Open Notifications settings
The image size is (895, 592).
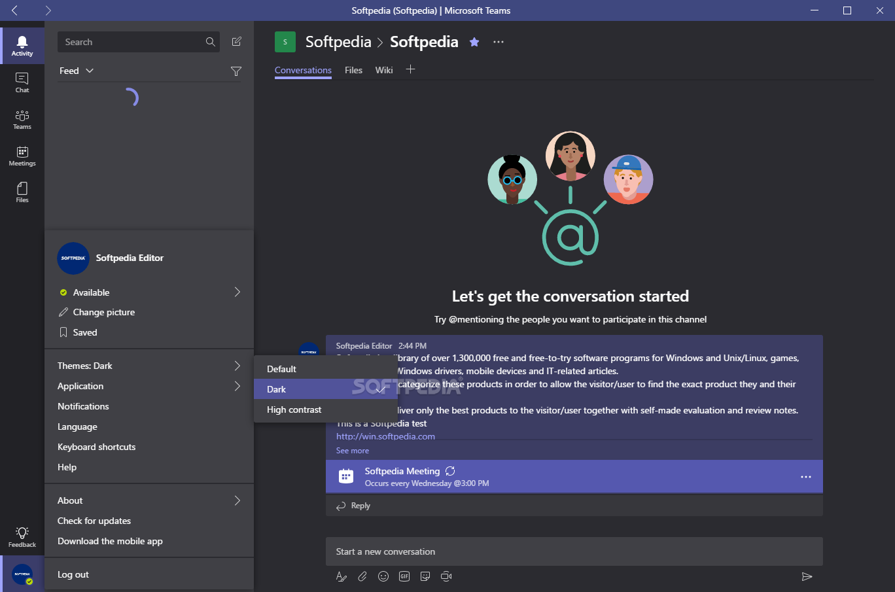(x=83, y=406)
